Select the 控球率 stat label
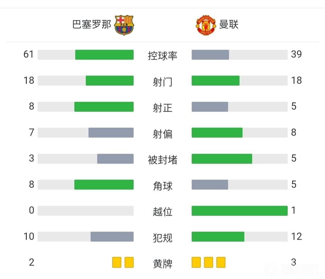 click(162, 56)
